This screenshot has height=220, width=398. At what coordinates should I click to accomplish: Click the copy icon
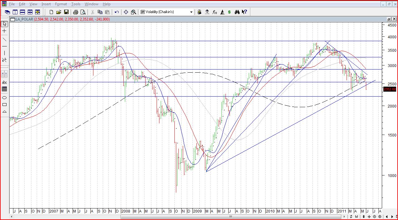coord(100,12)
